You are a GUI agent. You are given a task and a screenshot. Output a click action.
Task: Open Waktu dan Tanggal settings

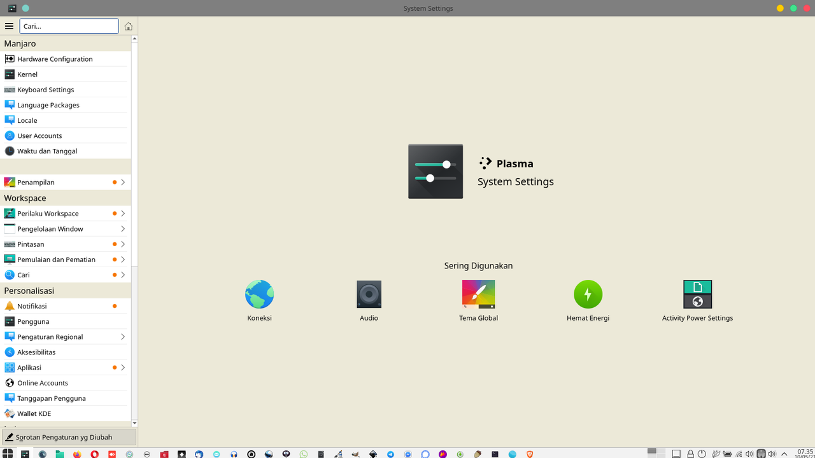pyautogui.click(x=66, y=151)
